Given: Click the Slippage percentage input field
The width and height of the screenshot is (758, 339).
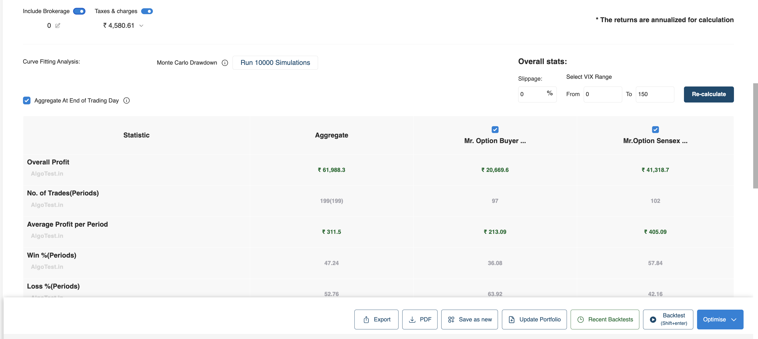Looking at the screenshot, I should (532, 94).
